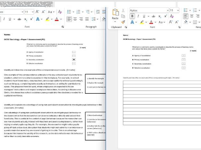Viewport: 201px width, 150px height.
Task: Center text in the right Word window
Action: tap(192, 16)
